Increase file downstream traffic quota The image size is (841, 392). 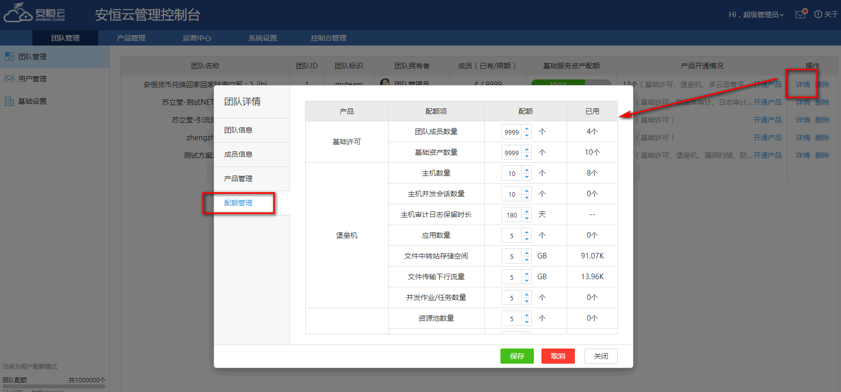tap(527, 274)
